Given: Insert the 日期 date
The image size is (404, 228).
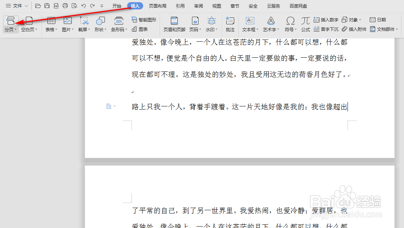Looking at the screenshot, I should point(378,20).
